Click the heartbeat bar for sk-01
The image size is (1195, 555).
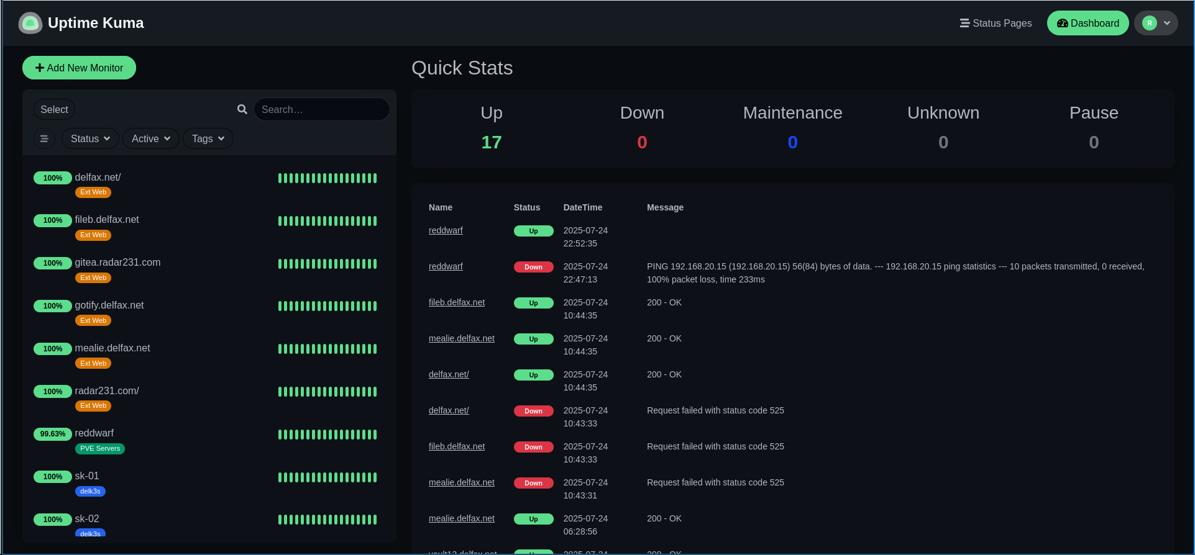(327, 477)
